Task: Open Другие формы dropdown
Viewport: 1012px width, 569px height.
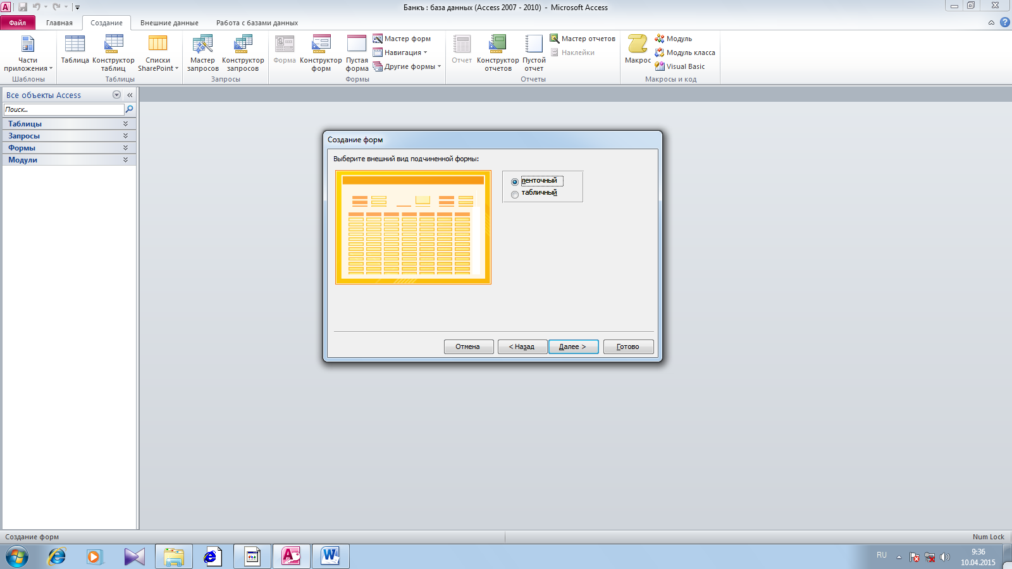Action: click(407, 66)
